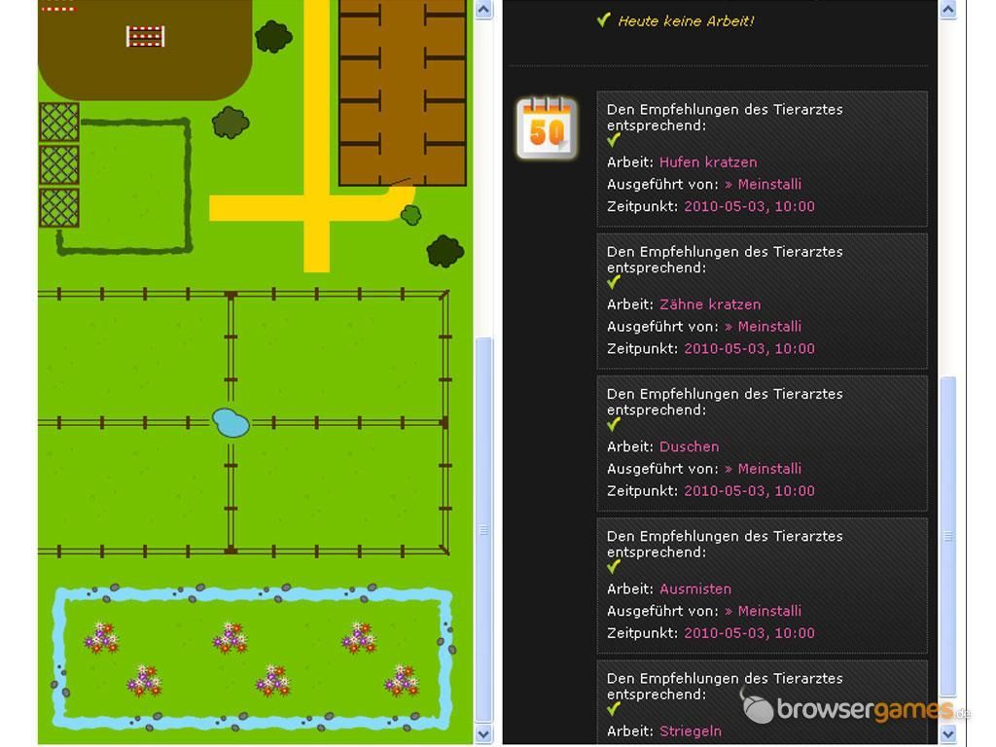The width and height of the screenshot is (996, 747).
Task: Open Meinstalli link under Zähne kratzen
Action: (x=763, y=327)
